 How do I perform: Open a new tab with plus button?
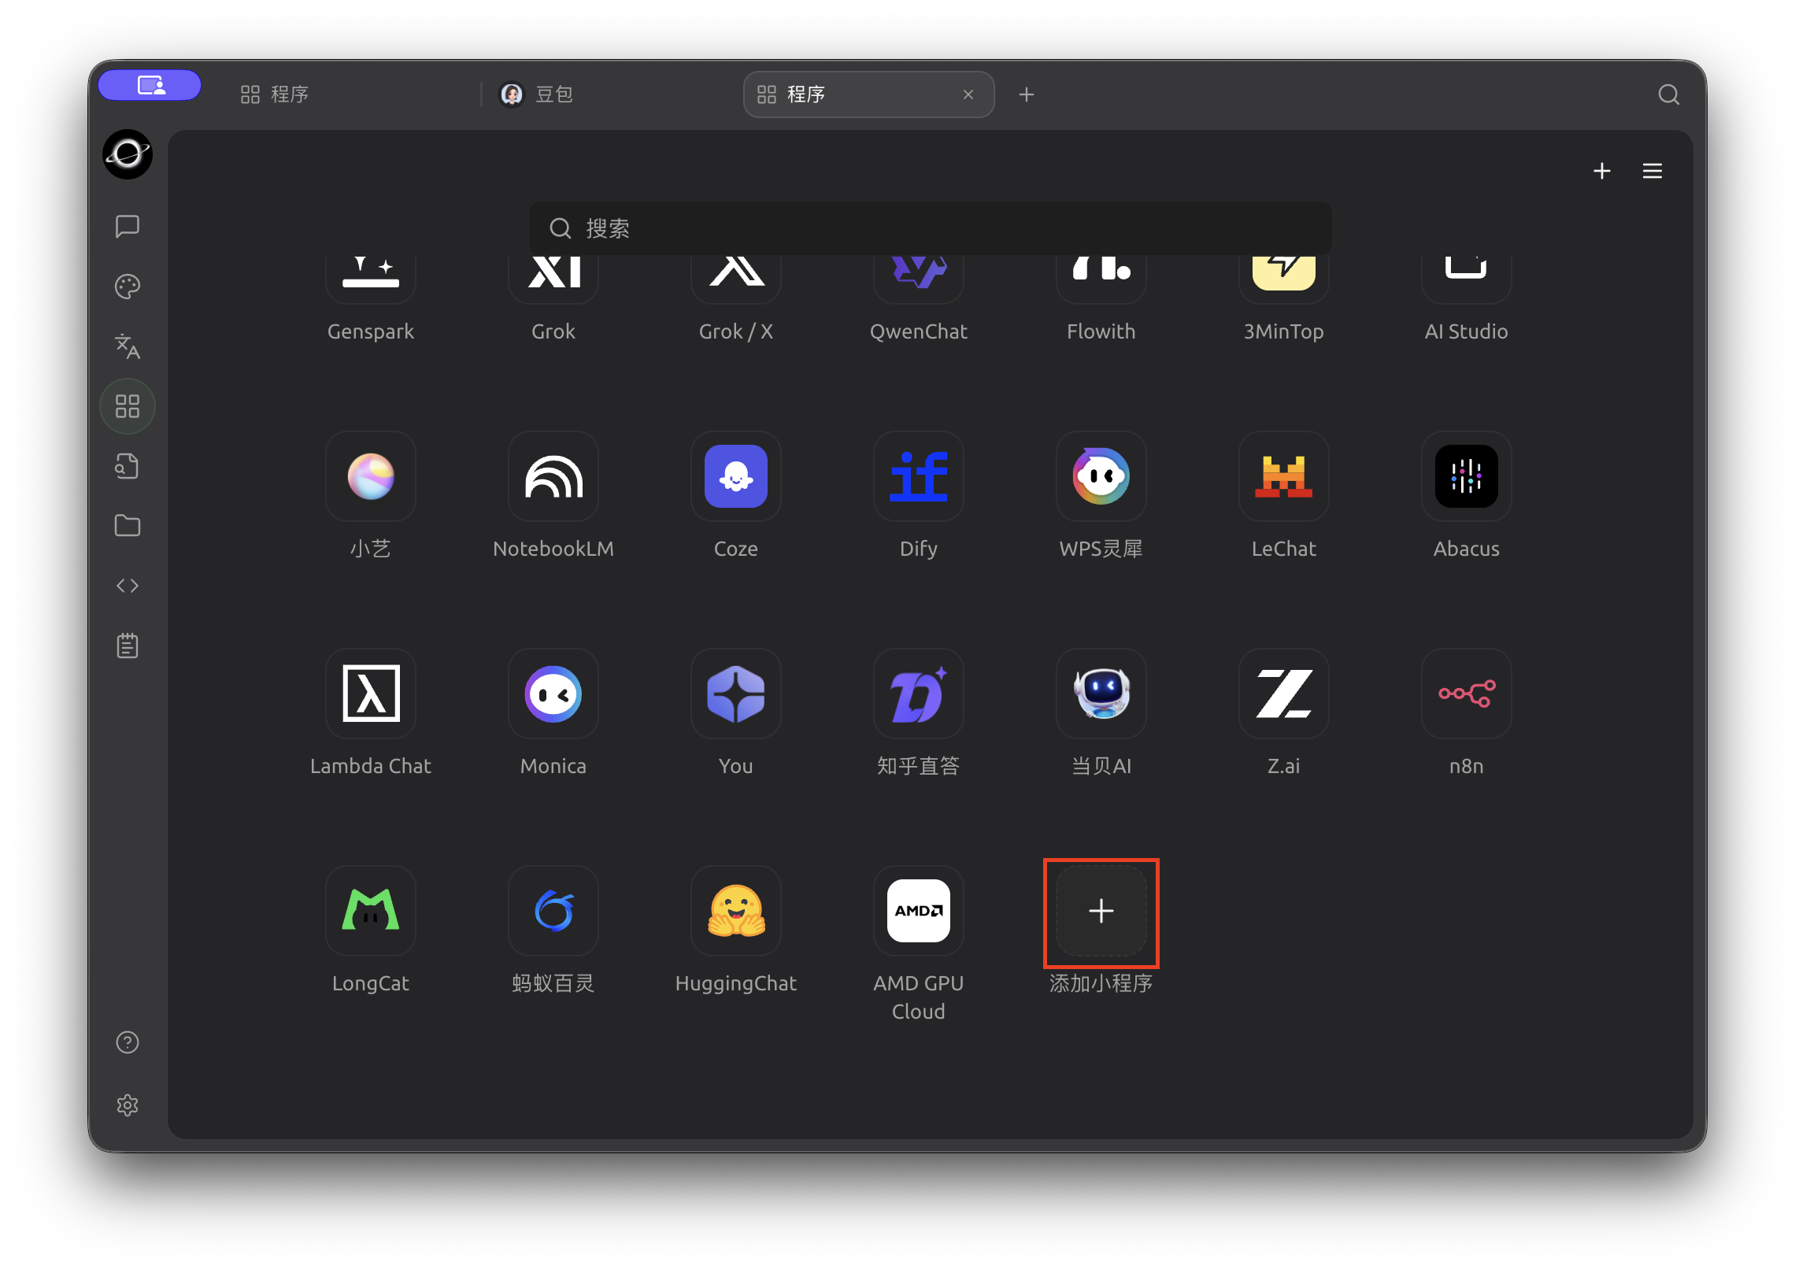(1026, 94)
